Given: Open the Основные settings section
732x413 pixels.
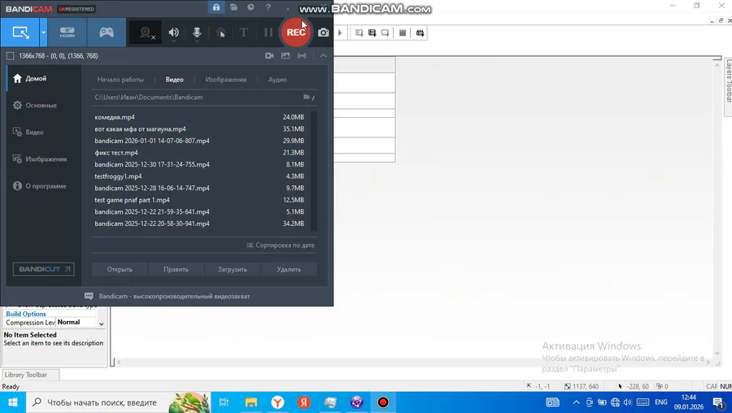Looking at the screenshot, I should [x=43, y=105].
